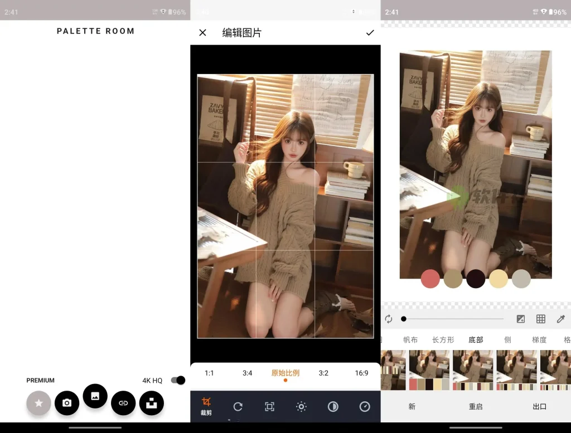Viewport: 571px width, 433px height.
Task: Switch to the 梯度 tab
Action: pos(539,339)
